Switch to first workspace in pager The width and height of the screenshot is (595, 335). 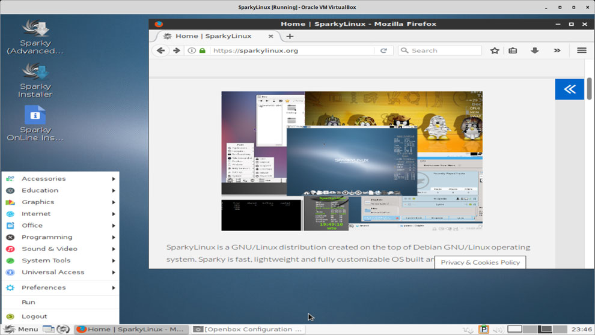tap(514, 330)
